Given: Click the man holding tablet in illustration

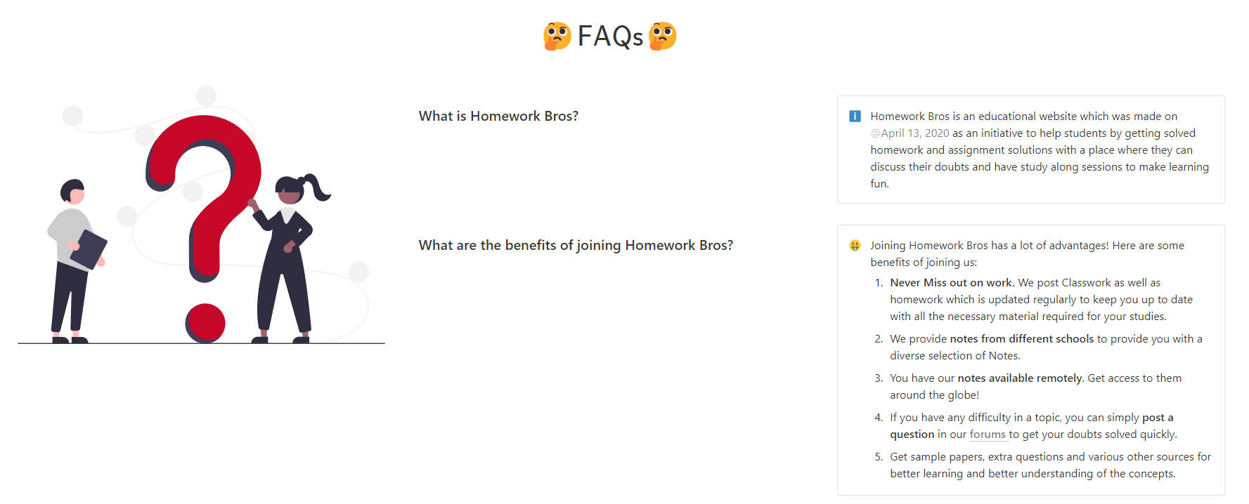Looking at the screenshot, I should click(x=76, y=261).
